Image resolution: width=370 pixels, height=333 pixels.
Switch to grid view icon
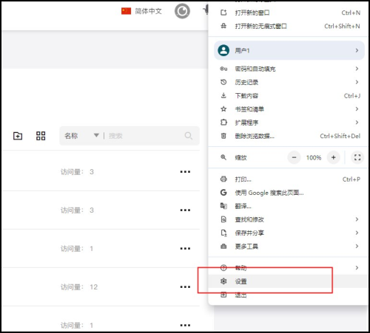41,136
